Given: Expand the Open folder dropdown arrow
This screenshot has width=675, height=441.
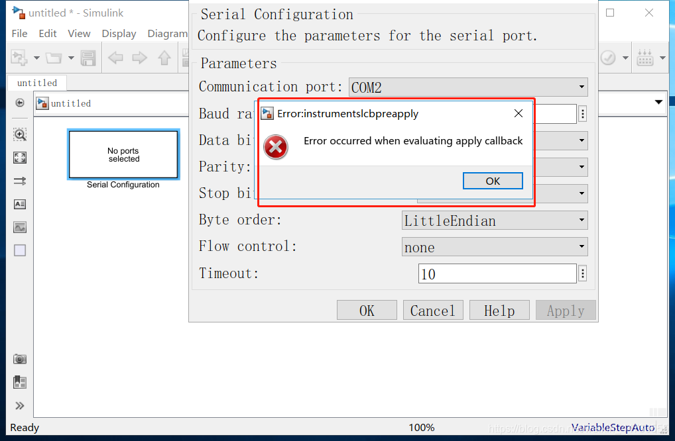Looking at the screenshot, I should coord(71,58).
